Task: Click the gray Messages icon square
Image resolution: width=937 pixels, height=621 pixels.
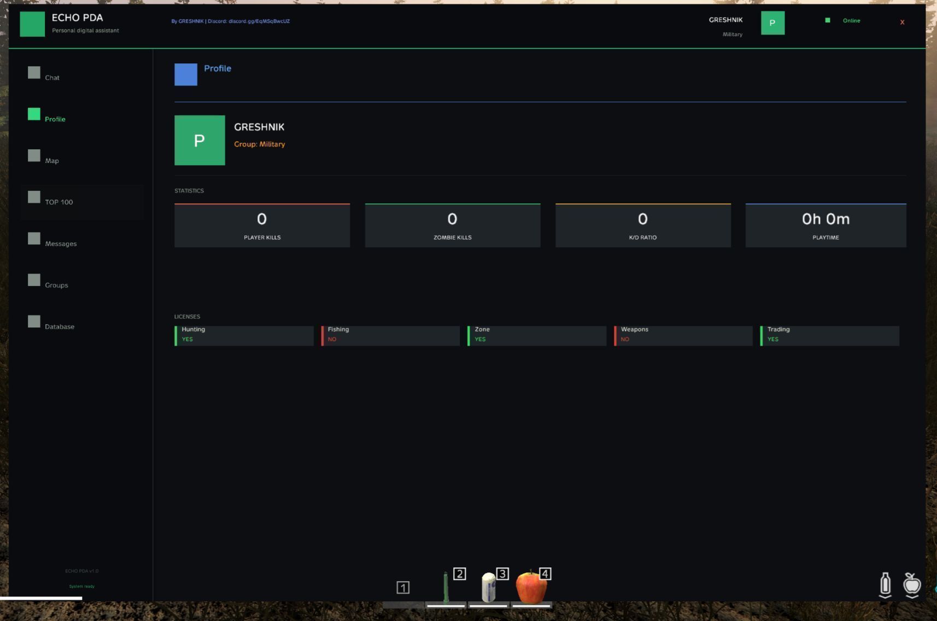Action: [34, 239]
